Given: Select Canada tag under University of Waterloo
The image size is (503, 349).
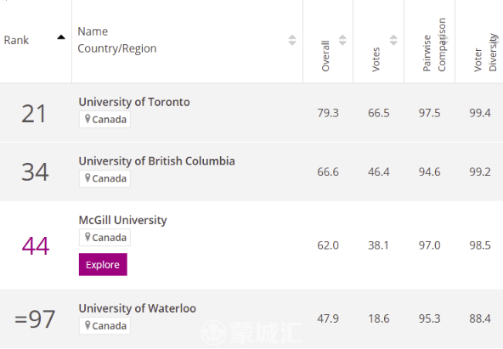Looking at the screenshot, I should pyautogui.click(x=105, y=326).
